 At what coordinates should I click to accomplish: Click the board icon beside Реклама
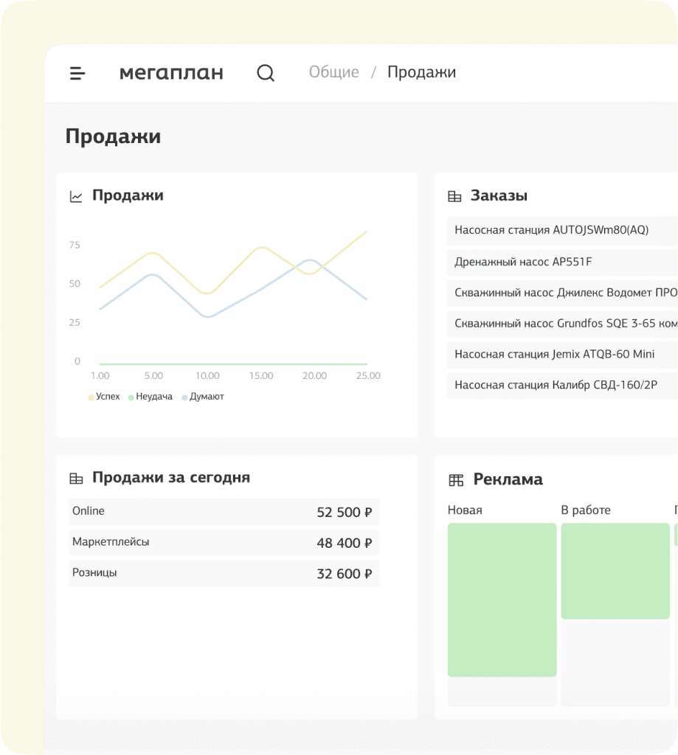tap(456, 480)
